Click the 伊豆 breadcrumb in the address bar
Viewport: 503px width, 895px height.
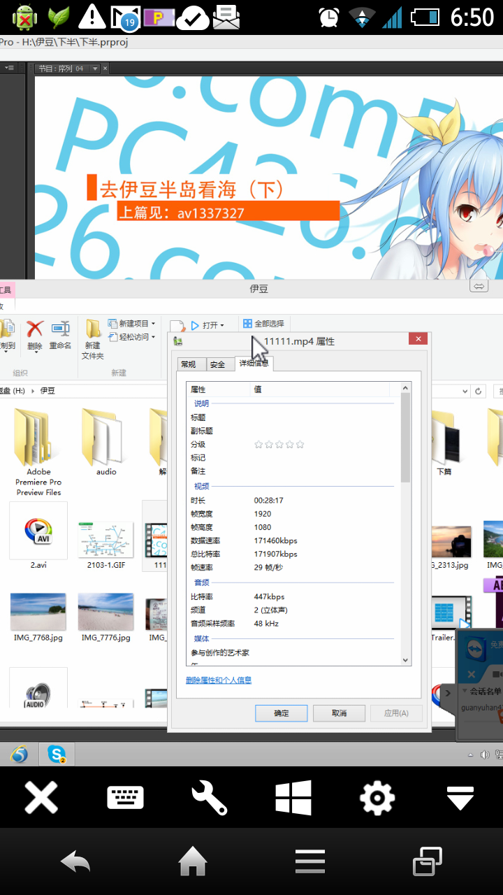click(48, 391)
